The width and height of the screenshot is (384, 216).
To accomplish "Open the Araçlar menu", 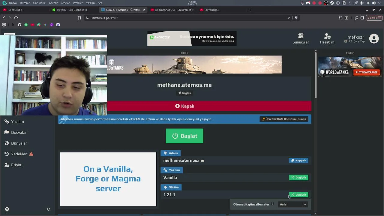I will tap(65, 3).
